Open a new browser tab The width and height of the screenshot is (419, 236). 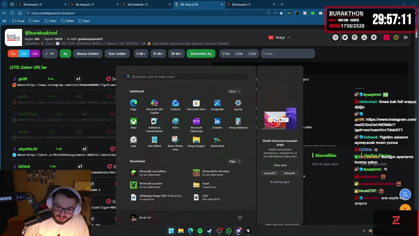[x=282, y=5]
